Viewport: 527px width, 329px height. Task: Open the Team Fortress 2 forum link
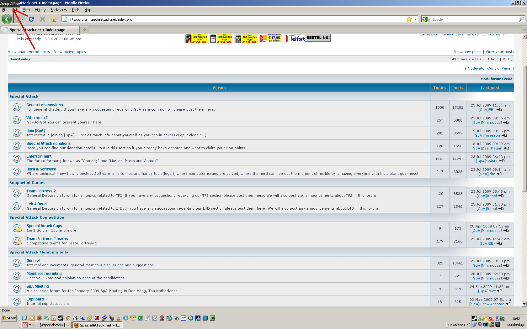click(41, 191)
